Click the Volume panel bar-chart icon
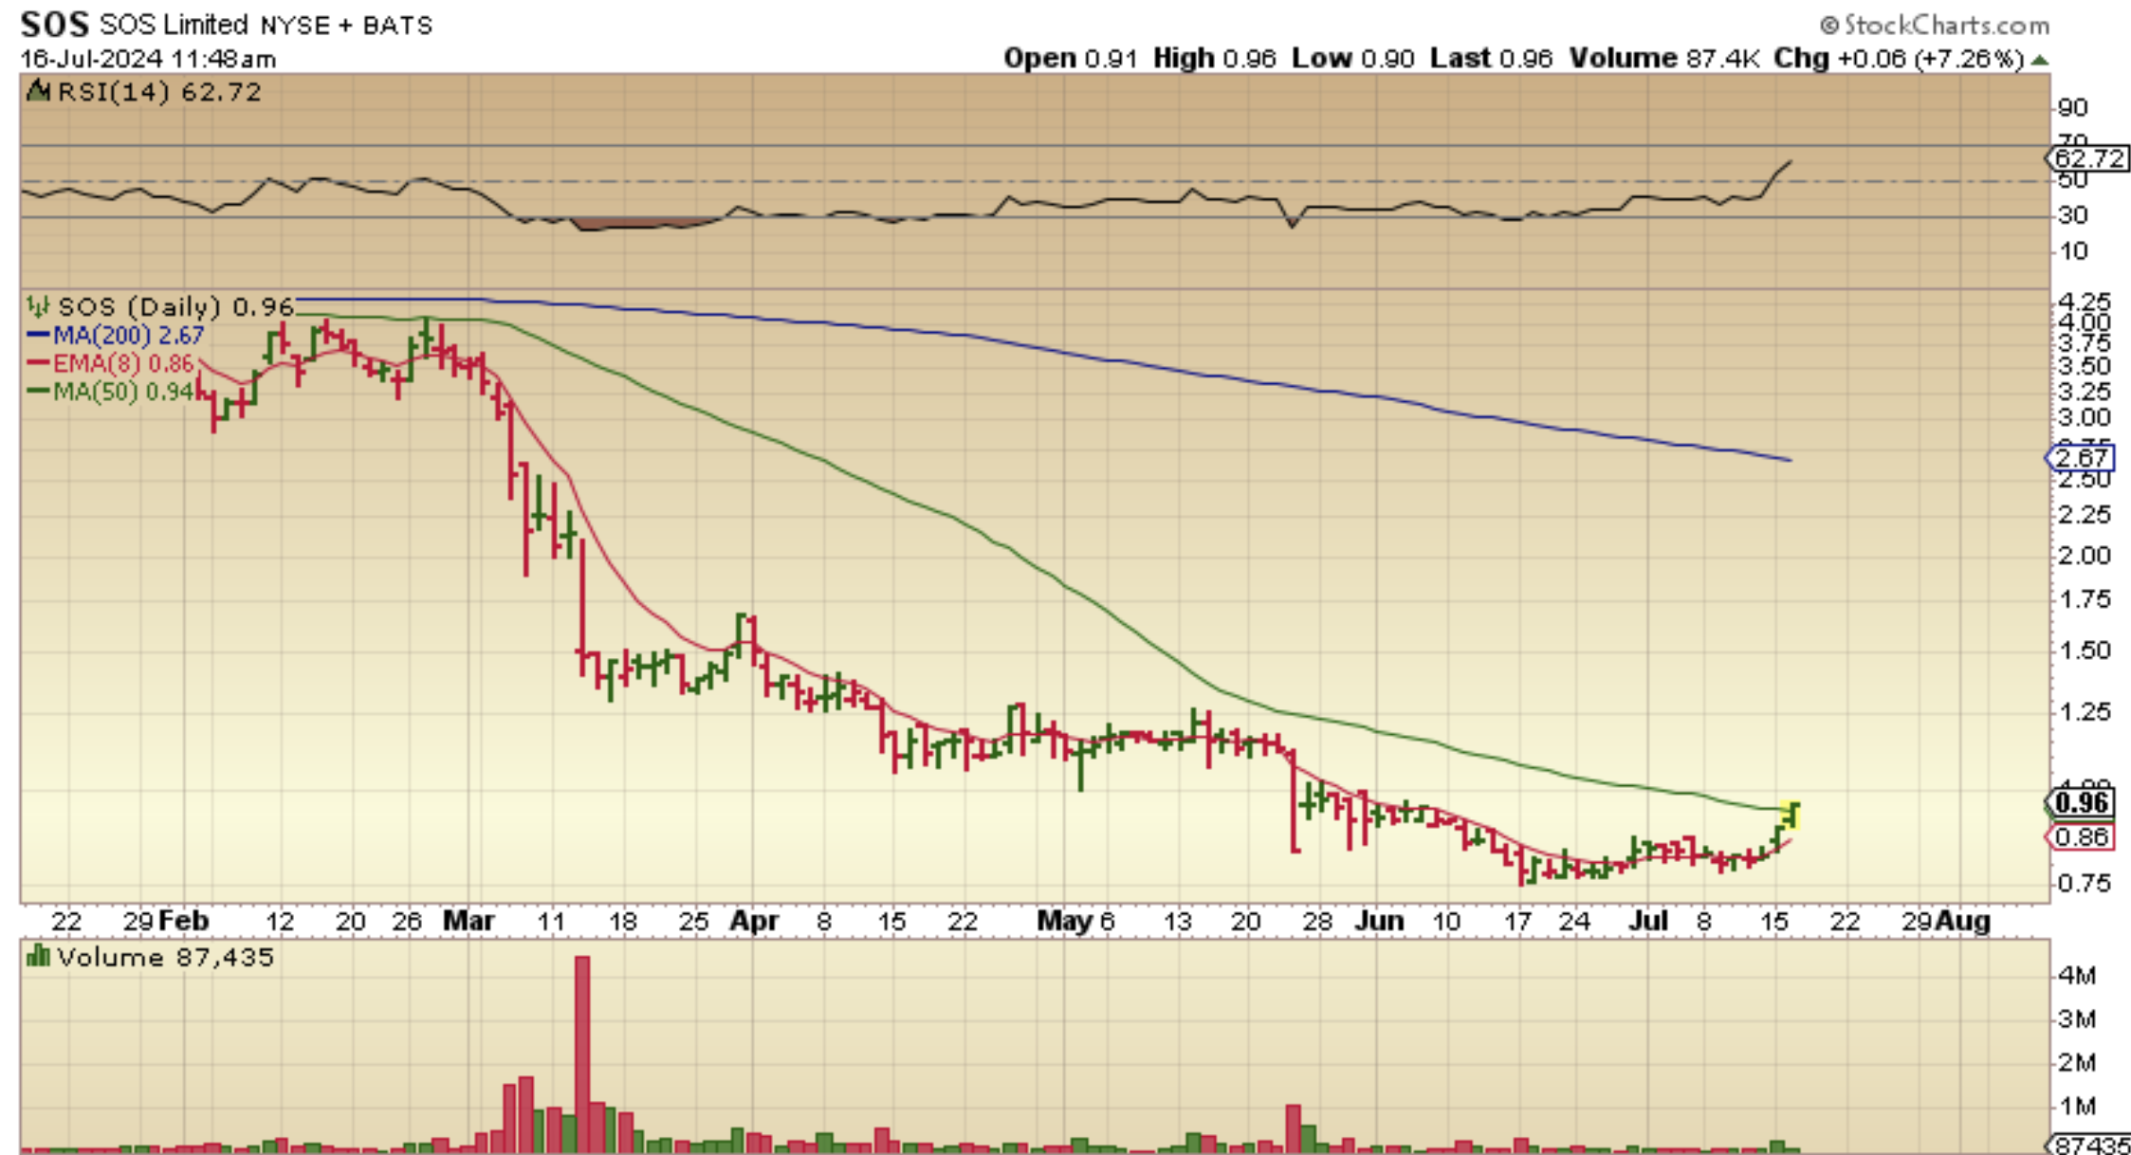This screenshot has width=2131, height=1155. (x=38, y=956)
